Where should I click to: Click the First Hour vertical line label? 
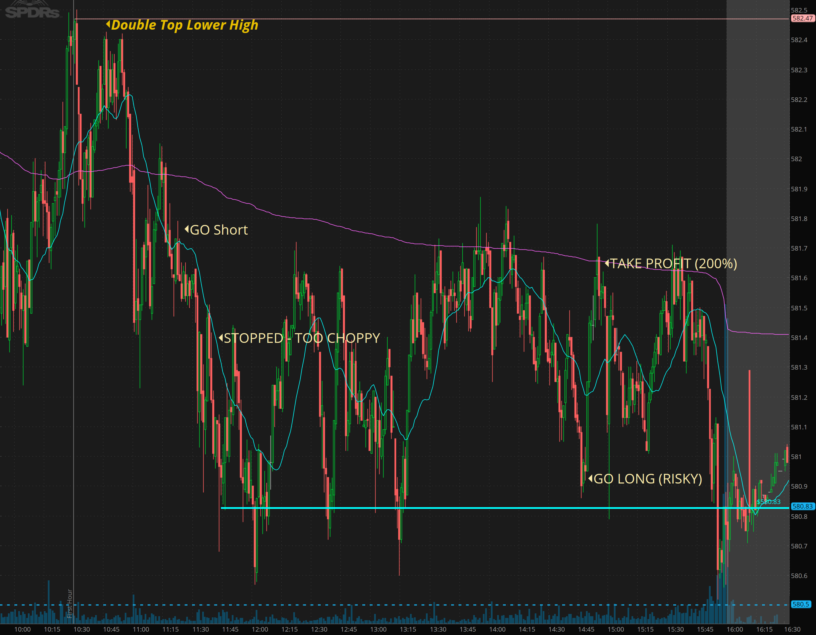(x=69, y=603)
